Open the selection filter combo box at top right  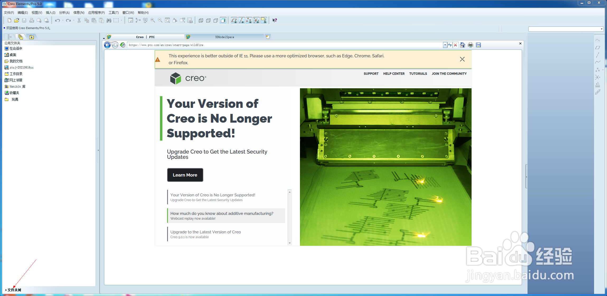(x=566, y=29)
